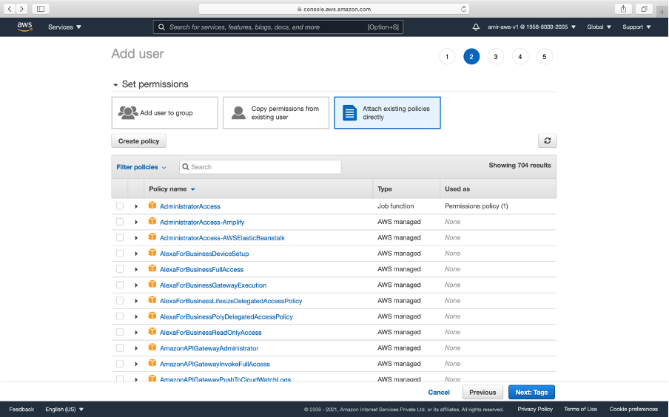Click the Next: Tags button
Viewport: 669px width, 417px height.
531,393
